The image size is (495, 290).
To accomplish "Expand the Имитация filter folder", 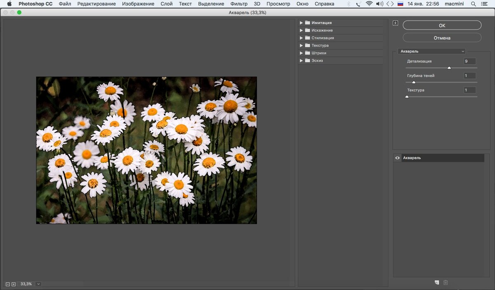I will [x=302, y=23].
